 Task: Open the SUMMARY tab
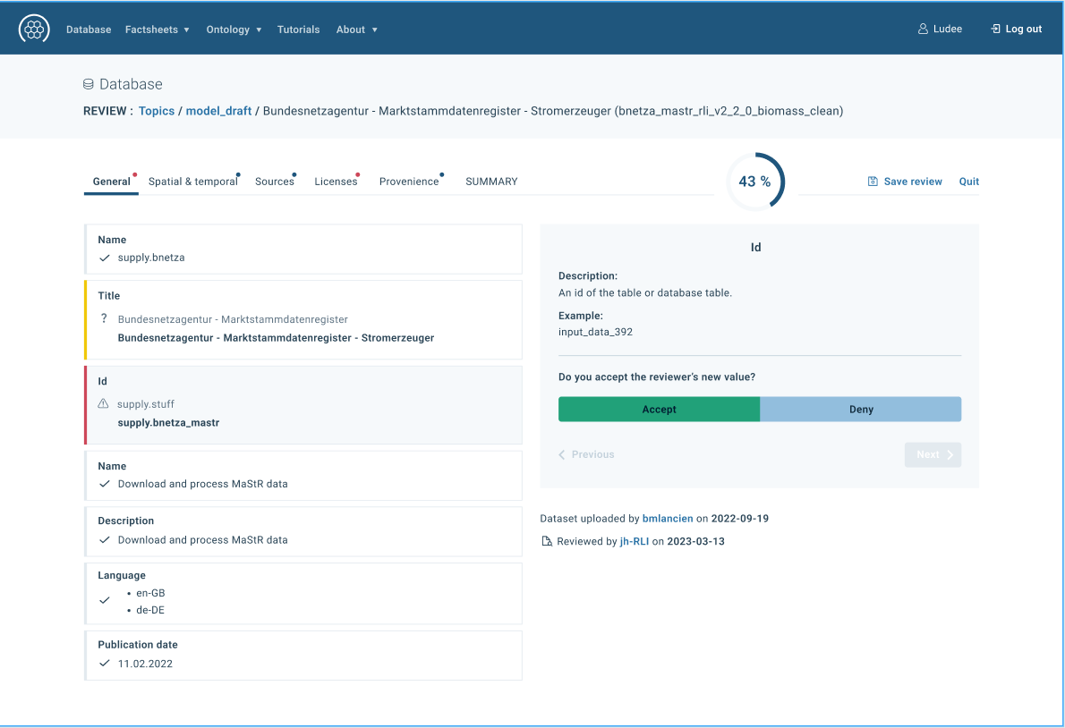pyautogui.click(x=491, y=181)
